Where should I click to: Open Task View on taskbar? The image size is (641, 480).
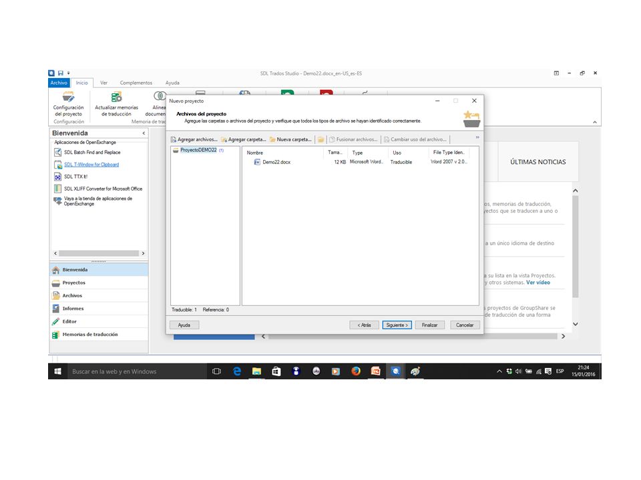point(216,371)
